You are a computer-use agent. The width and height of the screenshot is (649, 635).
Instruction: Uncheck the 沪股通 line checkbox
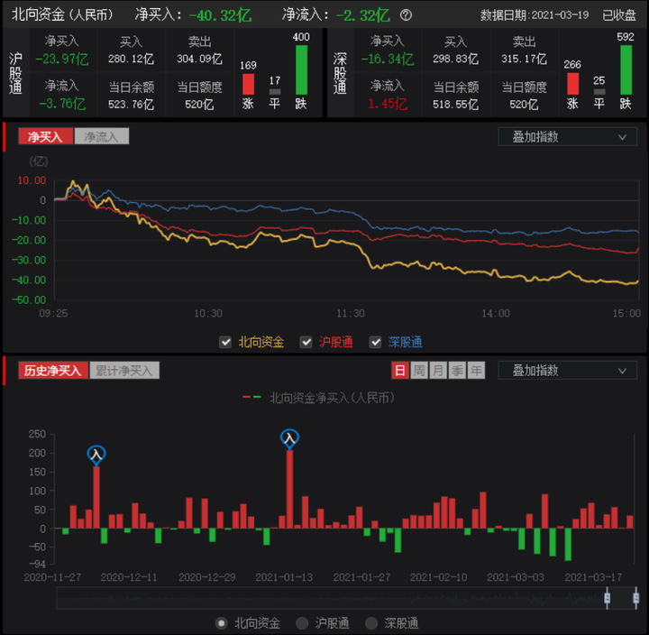coord(306,342)
